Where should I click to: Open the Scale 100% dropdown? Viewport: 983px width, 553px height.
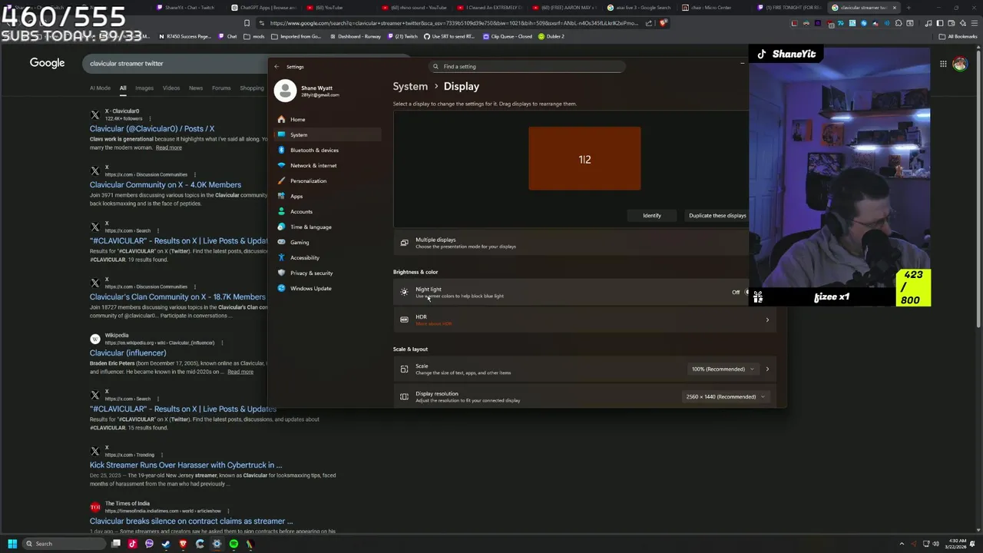click(x=722, y=369)
